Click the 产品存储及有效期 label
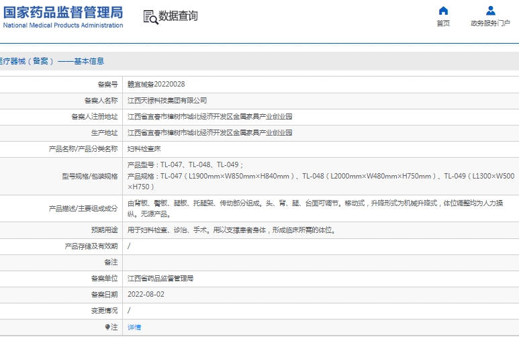This screenshot has width=519, height=339. [91, 246]
